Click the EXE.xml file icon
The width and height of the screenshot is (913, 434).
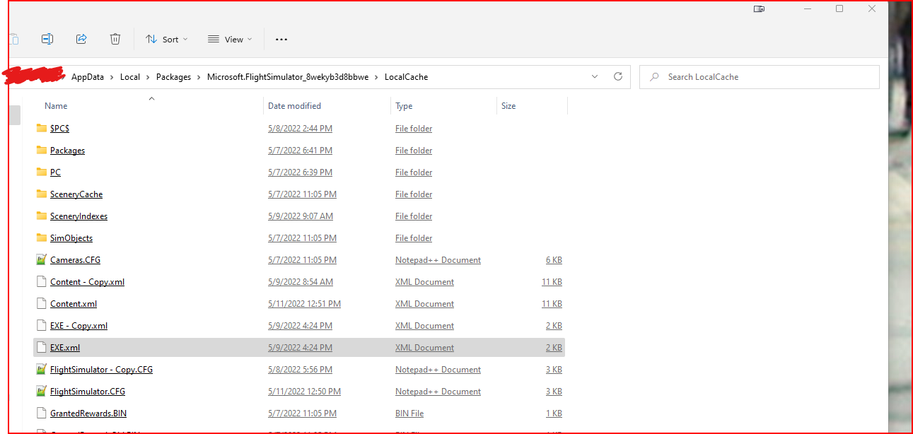[x=41, y=348]
